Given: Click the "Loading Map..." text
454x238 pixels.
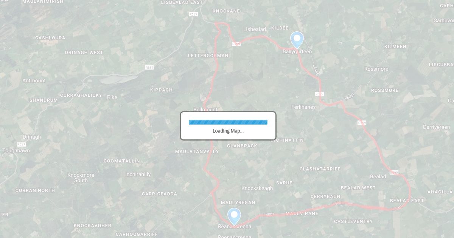Looking at the screenshot, I should click(x=228, y=131).
